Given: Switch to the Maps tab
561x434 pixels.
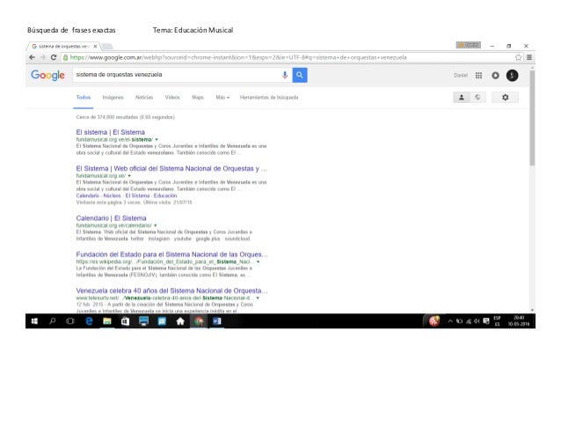Looking at the screenshot, I should [198, 98].
